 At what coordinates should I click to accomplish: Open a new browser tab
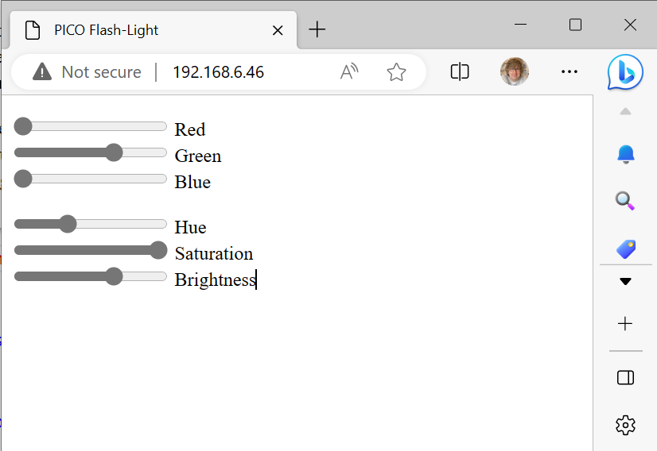click(x=317, y=29)
